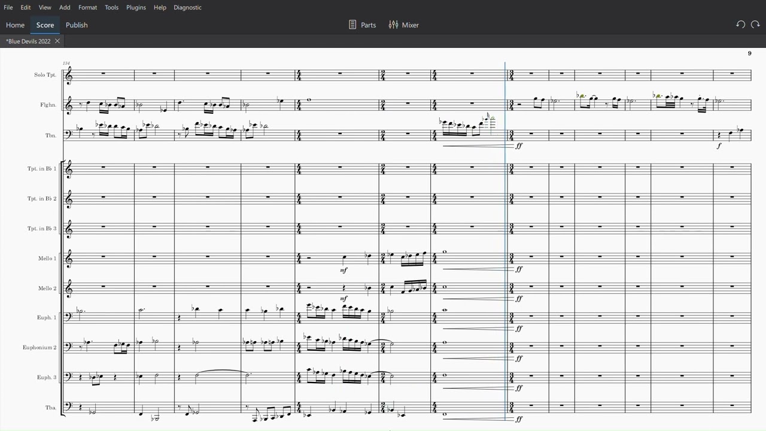Image resolution: width=766 pixels, height=431 pixels.
Task: Select the slur in the Euph. 3 staff
Action: (x=222, y=371)
